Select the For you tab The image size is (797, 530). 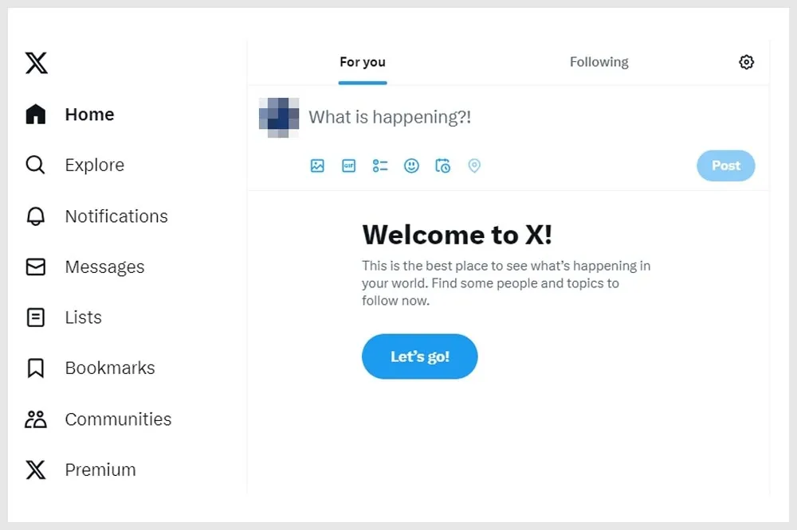point(363,62)
